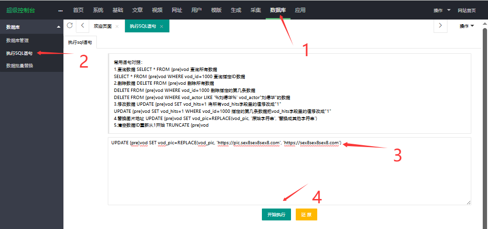Click the 还原 reset button
The width and height of the screenshot is (488, 229).
coord(307,214)
